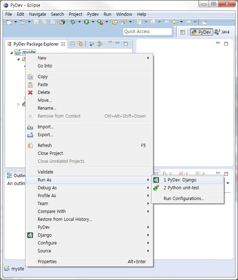The width and height of the screenshot is (238, 280).
Task: Expand the Profile As submenu
Action: click(89, 196)
